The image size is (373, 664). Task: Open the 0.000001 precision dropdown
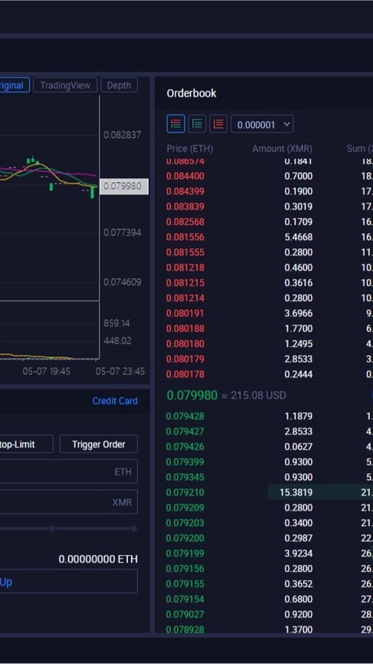click(x=262, y=124)
